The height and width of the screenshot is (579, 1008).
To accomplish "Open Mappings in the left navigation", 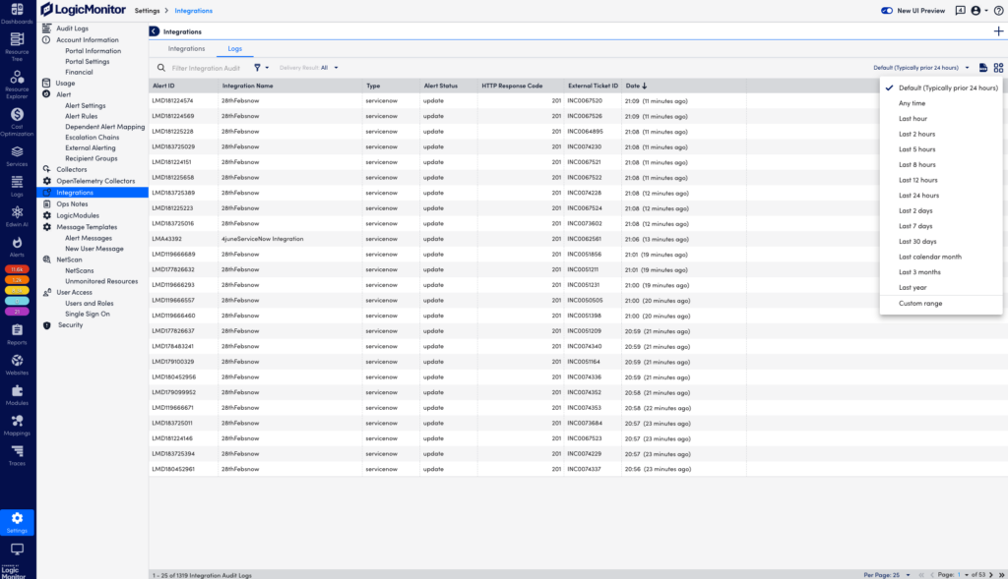I will (17, 425).
